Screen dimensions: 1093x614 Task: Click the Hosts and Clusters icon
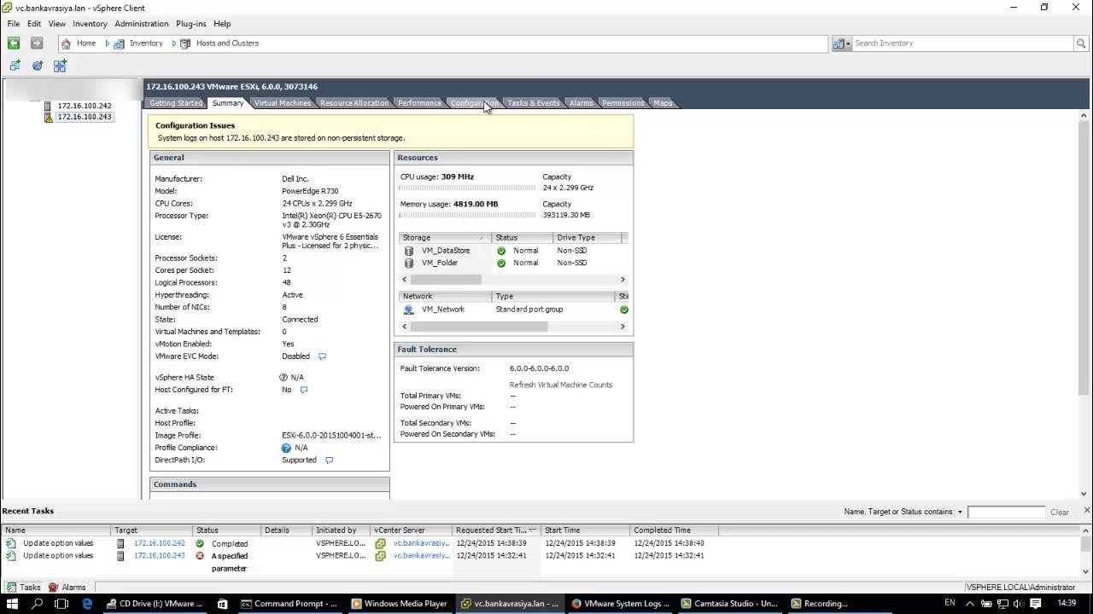(x=185, y=43)
